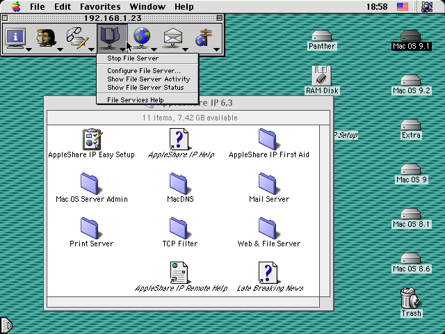Open the Users & Groups faces icon
Image resolution: width=445 pixels, height=334 pixels.
coord(46,38)
